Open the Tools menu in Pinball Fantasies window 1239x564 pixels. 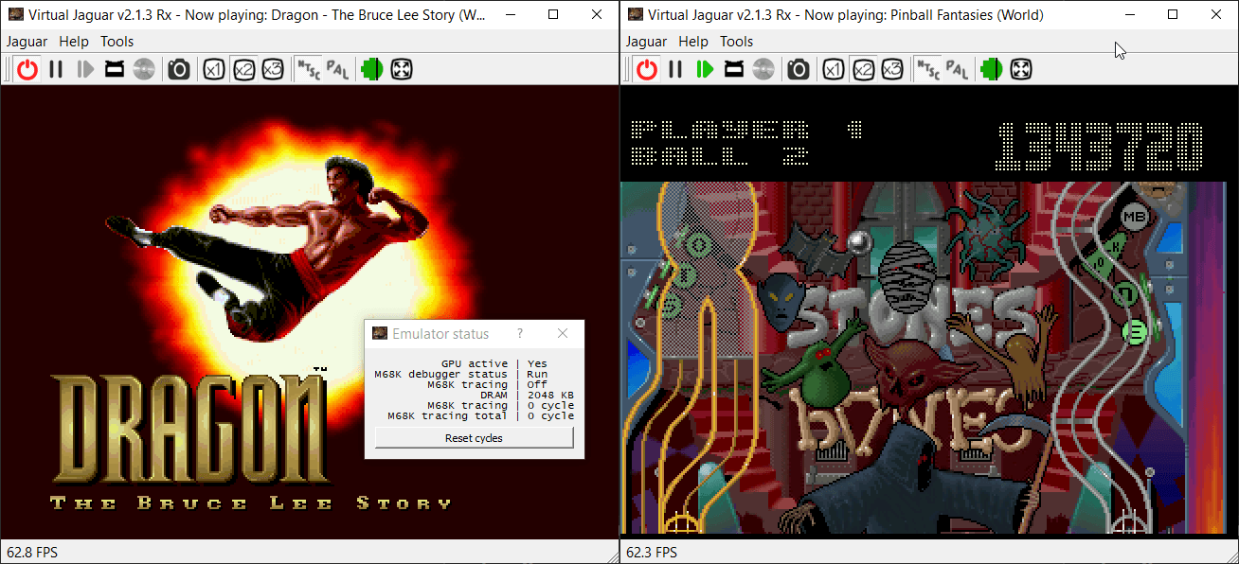tap(737, 42)
